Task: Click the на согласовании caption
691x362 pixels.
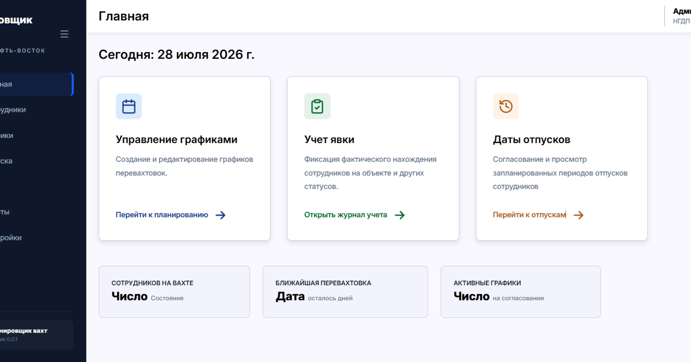Action: tap(518, 298)
